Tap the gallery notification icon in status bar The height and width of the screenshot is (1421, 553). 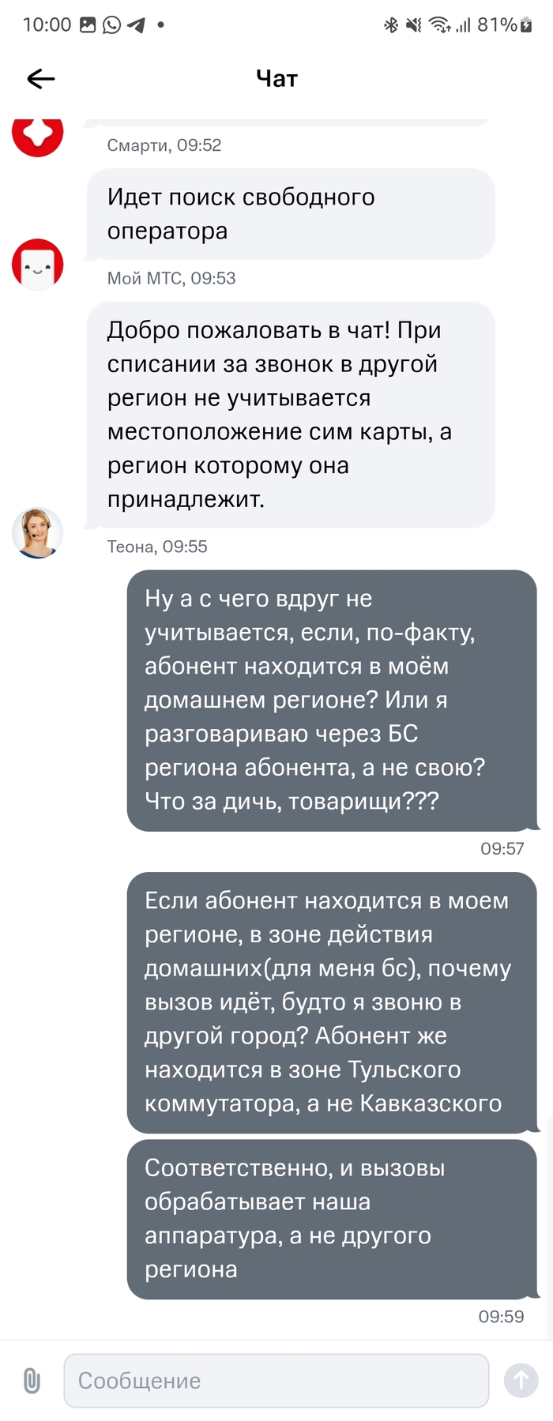[x=88, y=25]
